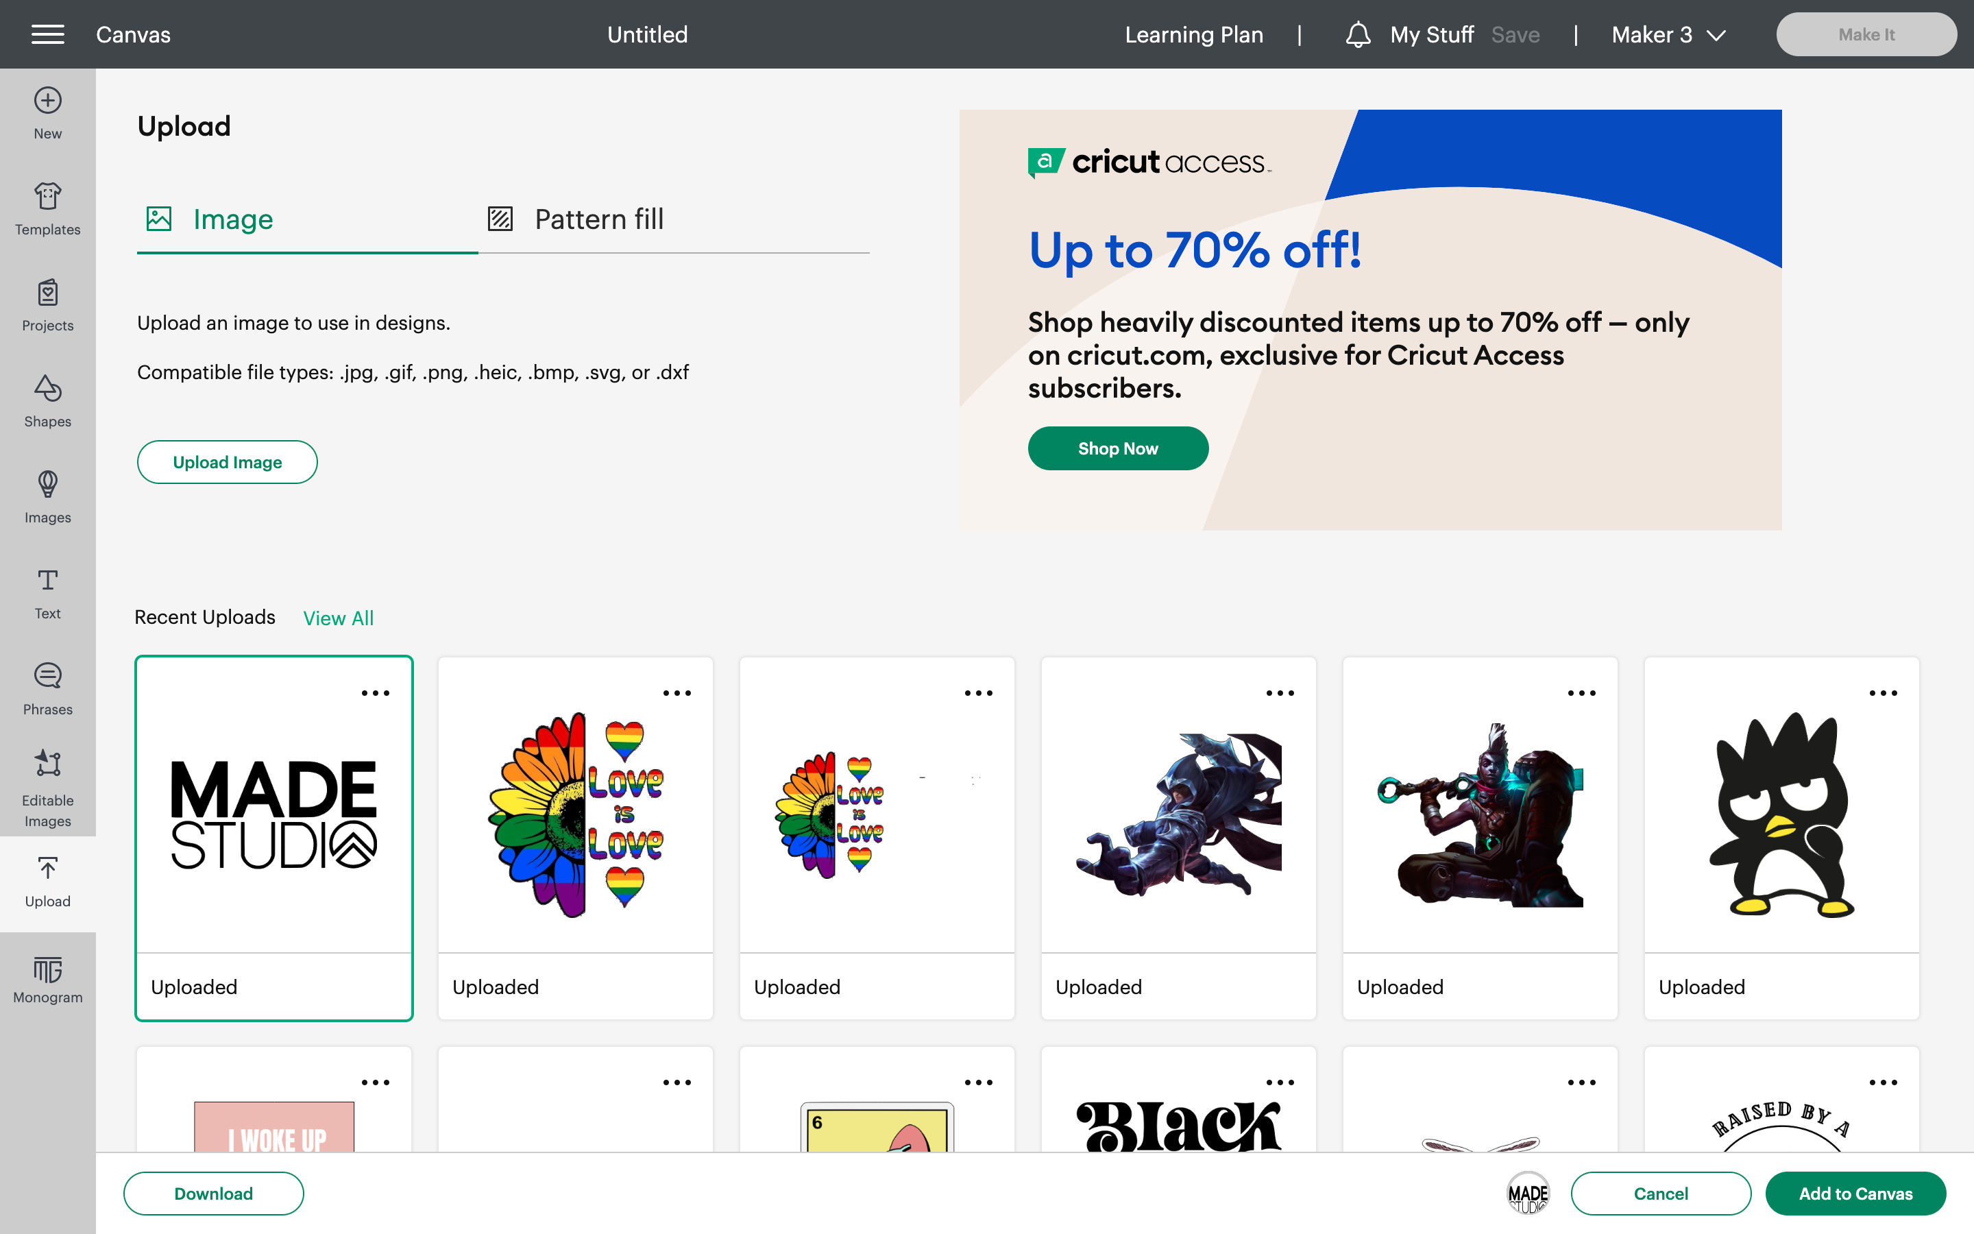Screen dimensions: 1974x1234
Task: Select the Text tool
Action: pos(47,593)
